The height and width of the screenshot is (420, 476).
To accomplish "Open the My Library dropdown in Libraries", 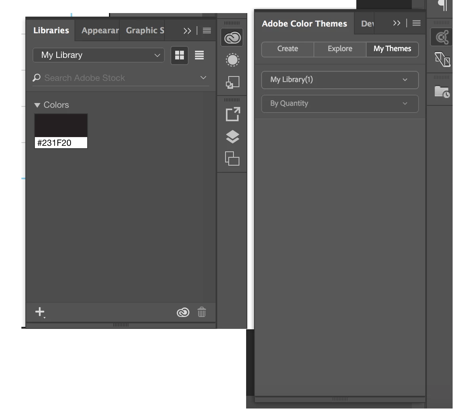I will click(x=98, y=55).
